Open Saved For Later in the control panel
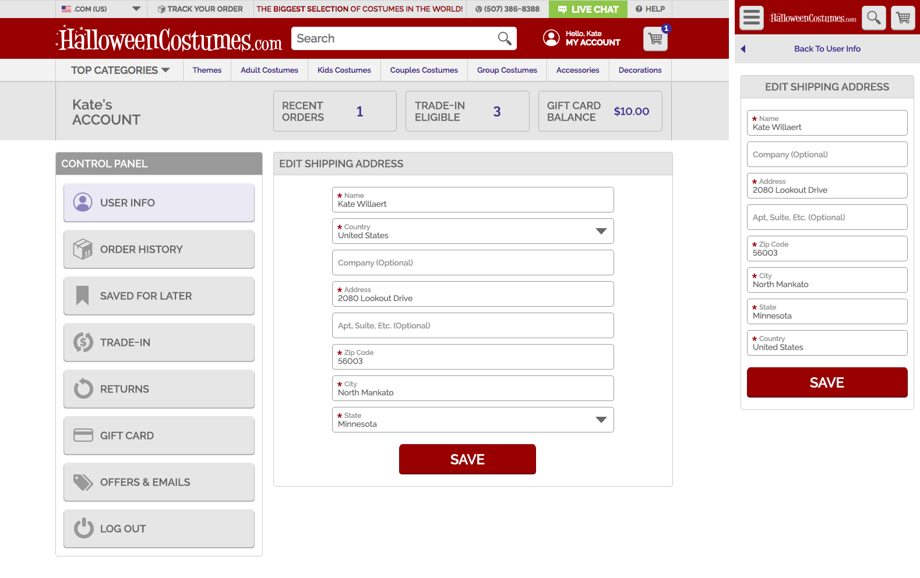The height and width of the screenshot is (578, 920). [x=159, y=296]
